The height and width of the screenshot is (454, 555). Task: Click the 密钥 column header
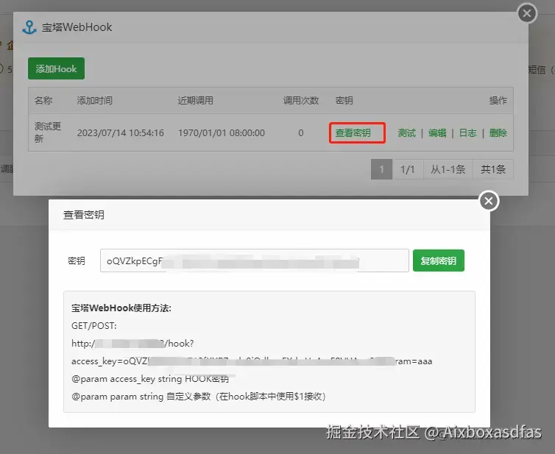point(344,101)
